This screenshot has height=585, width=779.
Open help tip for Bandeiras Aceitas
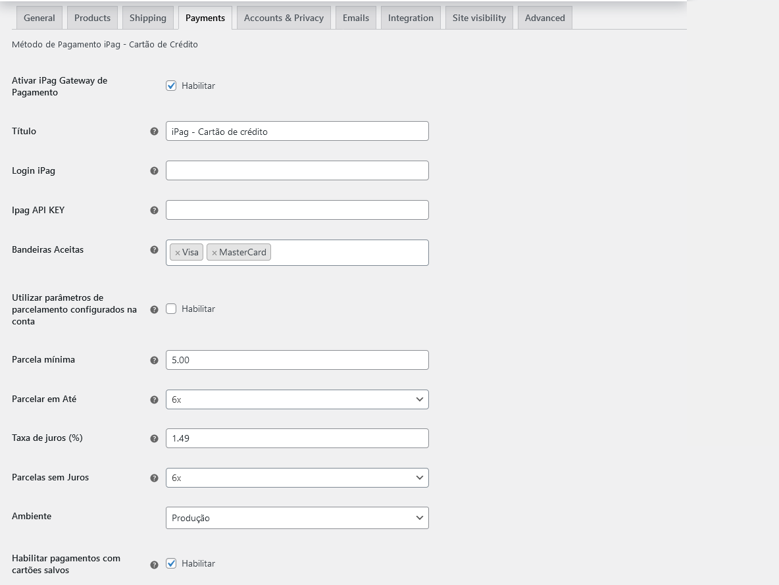coord(154,249)
